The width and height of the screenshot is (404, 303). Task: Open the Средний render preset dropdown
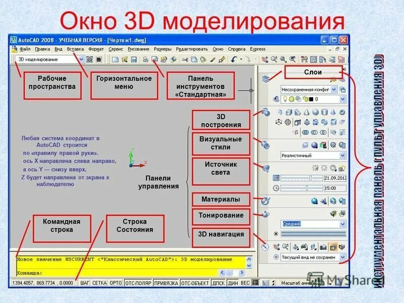point(343,224)
